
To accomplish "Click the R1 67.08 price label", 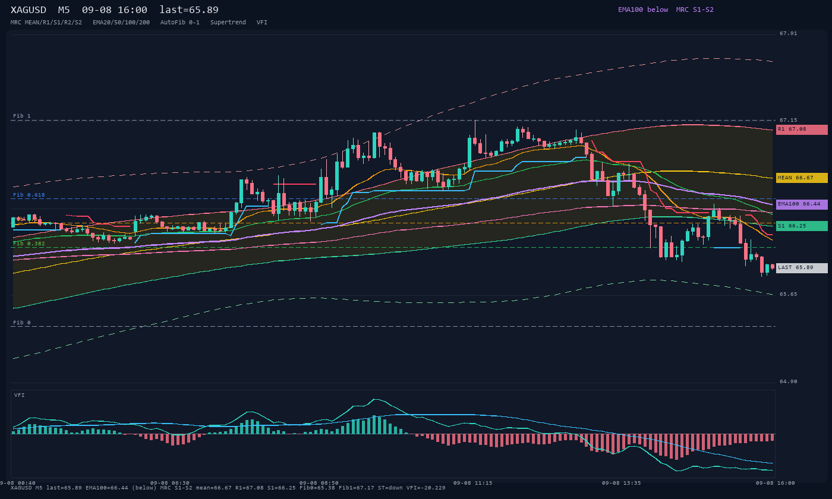I will 802,130.
